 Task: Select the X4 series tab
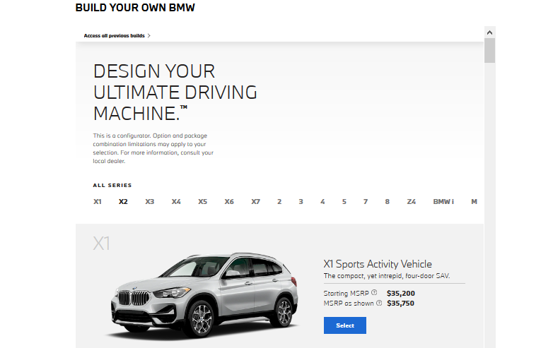176,202
